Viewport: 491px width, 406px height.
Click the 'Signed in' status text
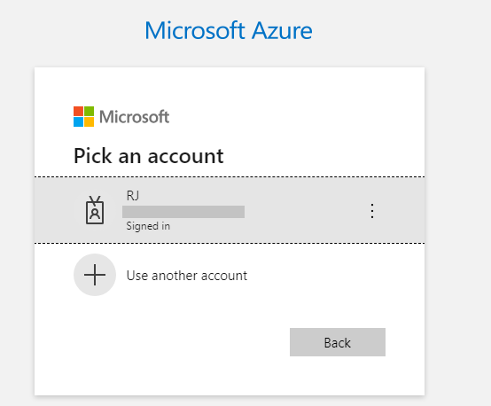tap(148, 226)
